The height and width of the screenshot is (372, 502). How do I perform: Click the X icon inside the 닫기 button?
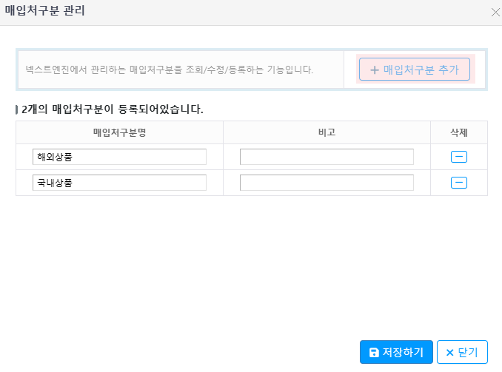pyautogui.click(x=449, y=353)
